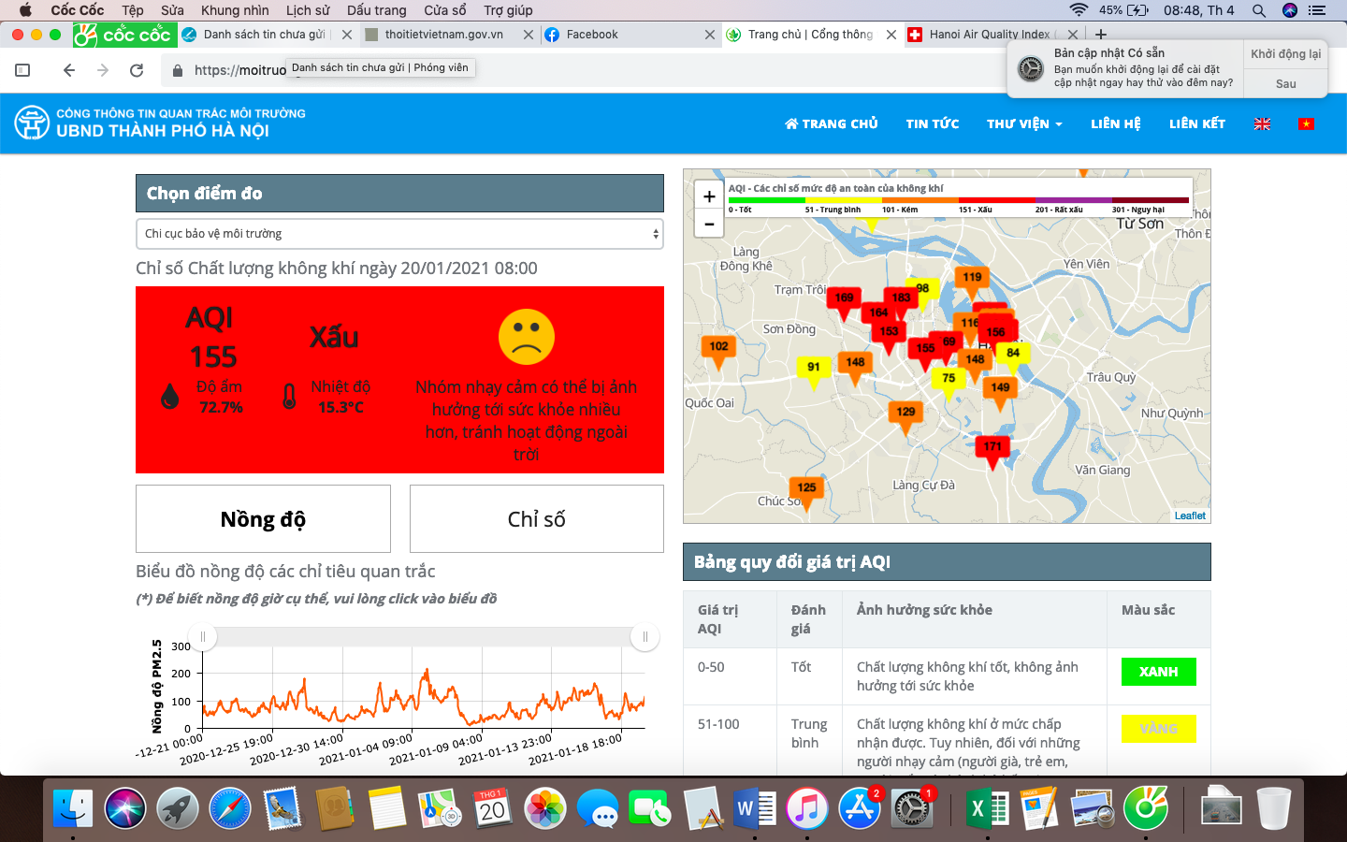Open Microsoft Word from the dock

(x=754, y=808)
